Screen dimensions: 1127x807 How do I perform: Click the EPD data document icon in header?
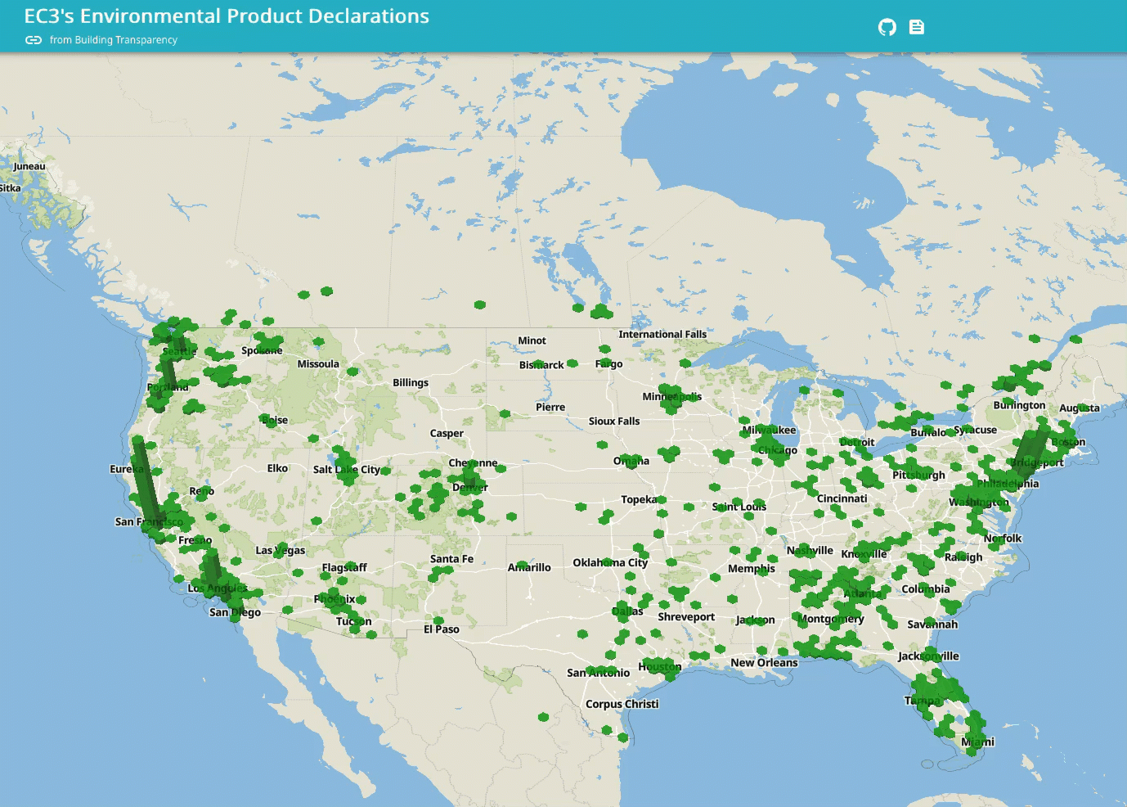pyautogui.click(x=917, y=26)
